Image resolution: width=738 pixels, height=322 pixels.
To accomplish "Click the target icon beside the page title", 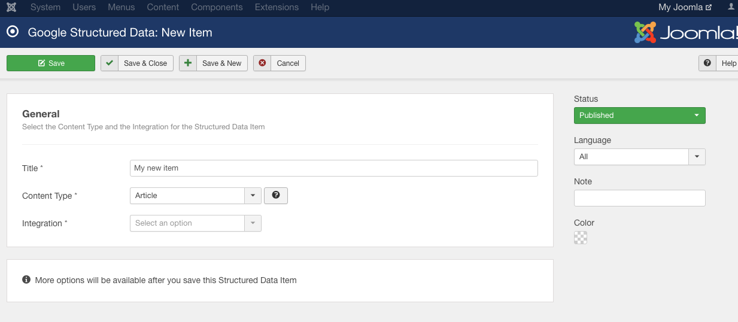I will pos(14,32).
